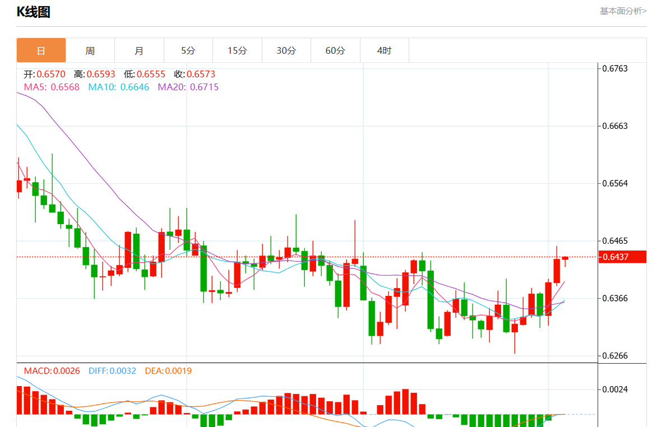The height and width of the screenshot is (427, 657).
Task: Click the low price value 0.6555
Action: pos(151,74)
